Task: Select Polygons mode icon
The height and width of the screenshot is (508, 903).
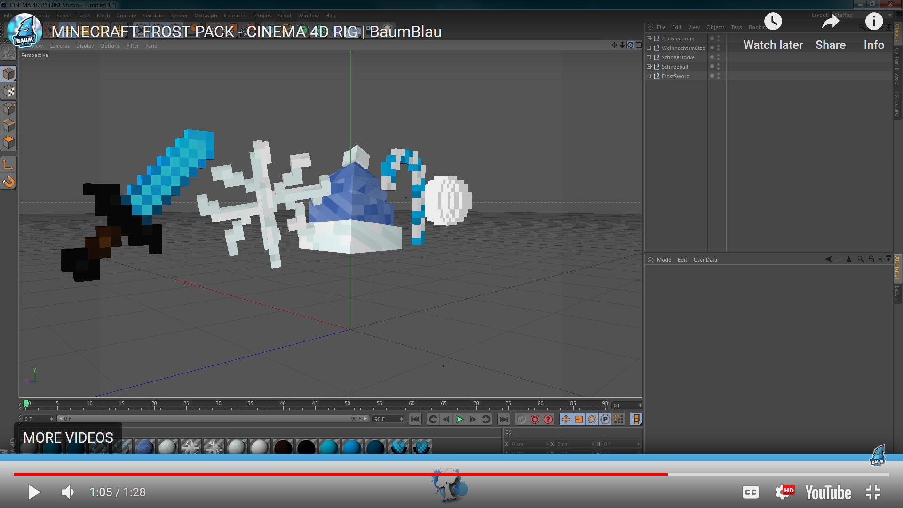Action: coord(9,143)
